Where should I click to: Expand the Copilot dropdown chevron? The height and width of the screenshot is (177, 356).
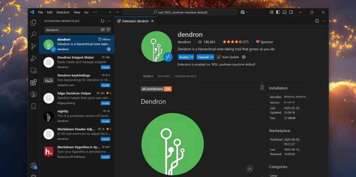click(x=246, y=12)
